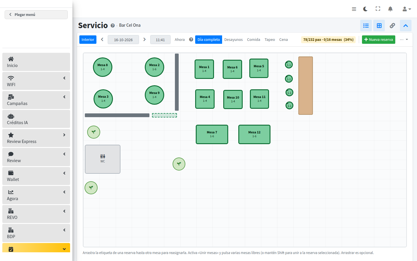Screen dimensions: 417x261
Task: Select the Cena service tab
Action: pos(284,40)
